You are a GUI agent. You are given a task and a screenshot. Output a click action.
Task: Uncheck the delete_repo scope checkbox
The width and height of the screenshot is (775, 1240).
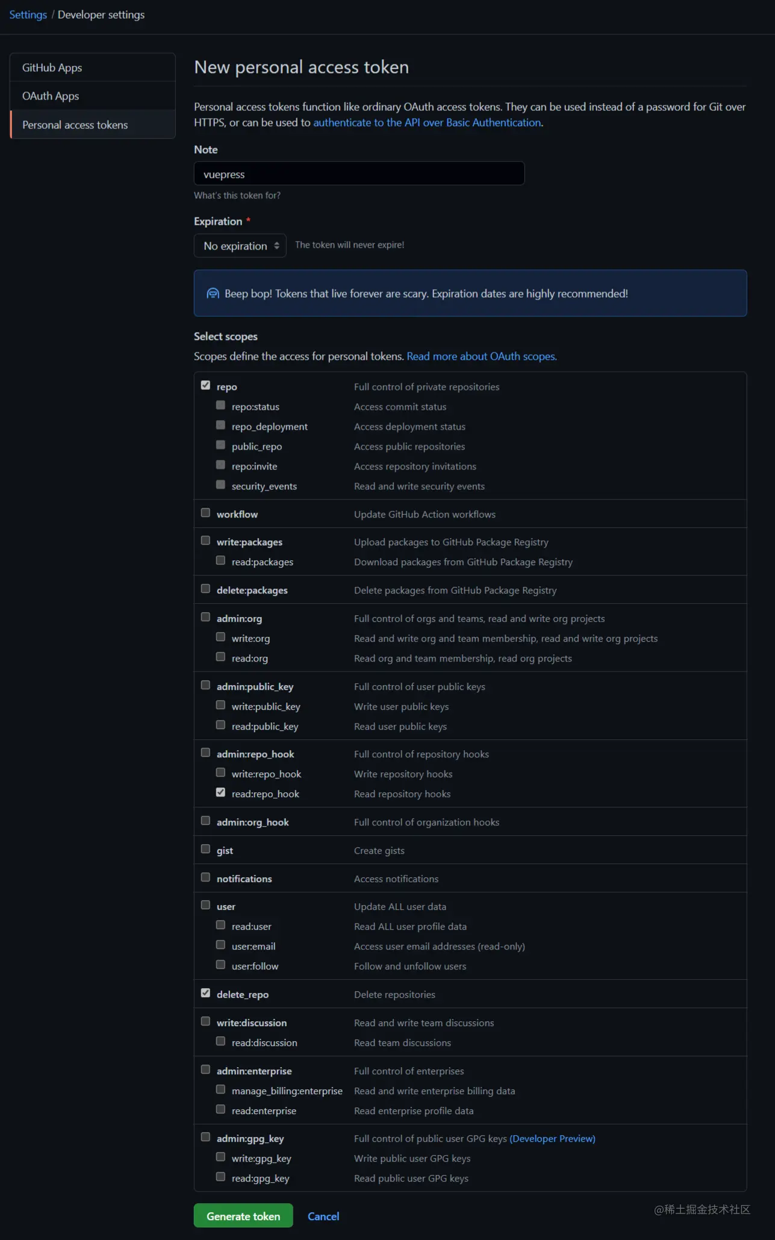coord(205,993)
